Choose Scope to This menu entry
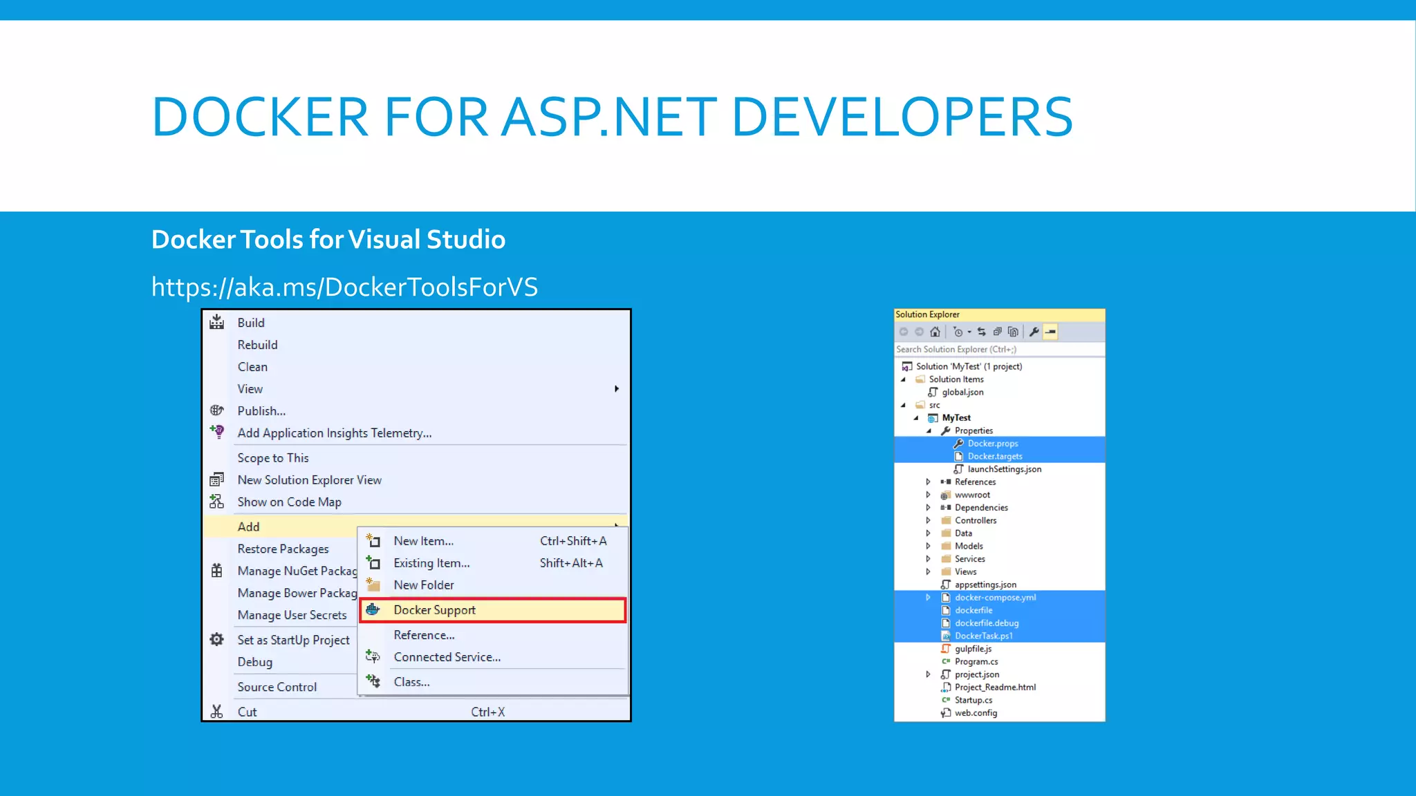This screenshot has width=1416, height=796. [273, 458]
